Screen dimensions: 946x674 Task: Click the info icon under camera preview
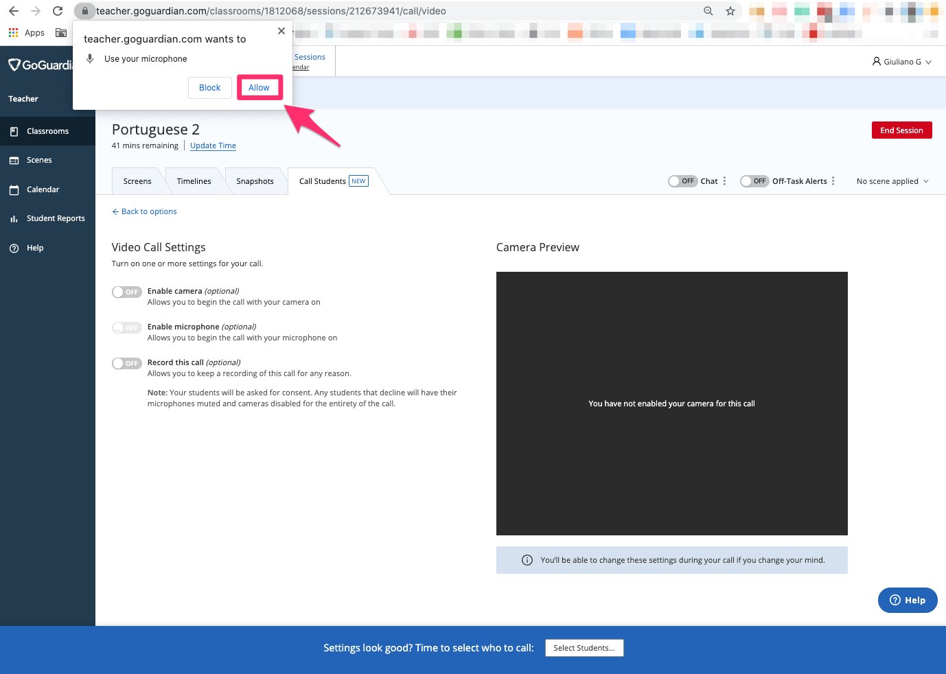[x=527, y=560]
